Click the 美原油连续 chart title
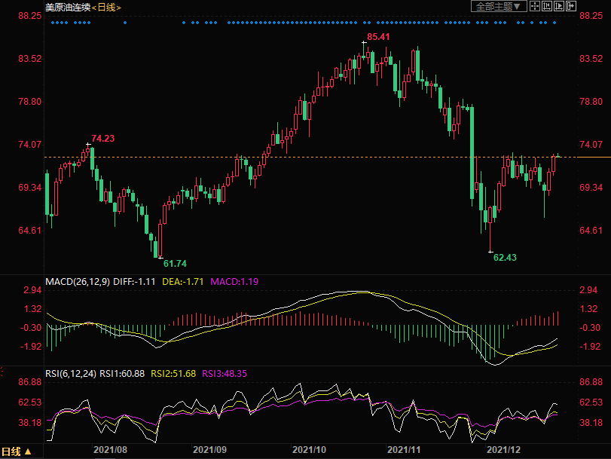This screenshot has height=459, width=611. [67, 7]
